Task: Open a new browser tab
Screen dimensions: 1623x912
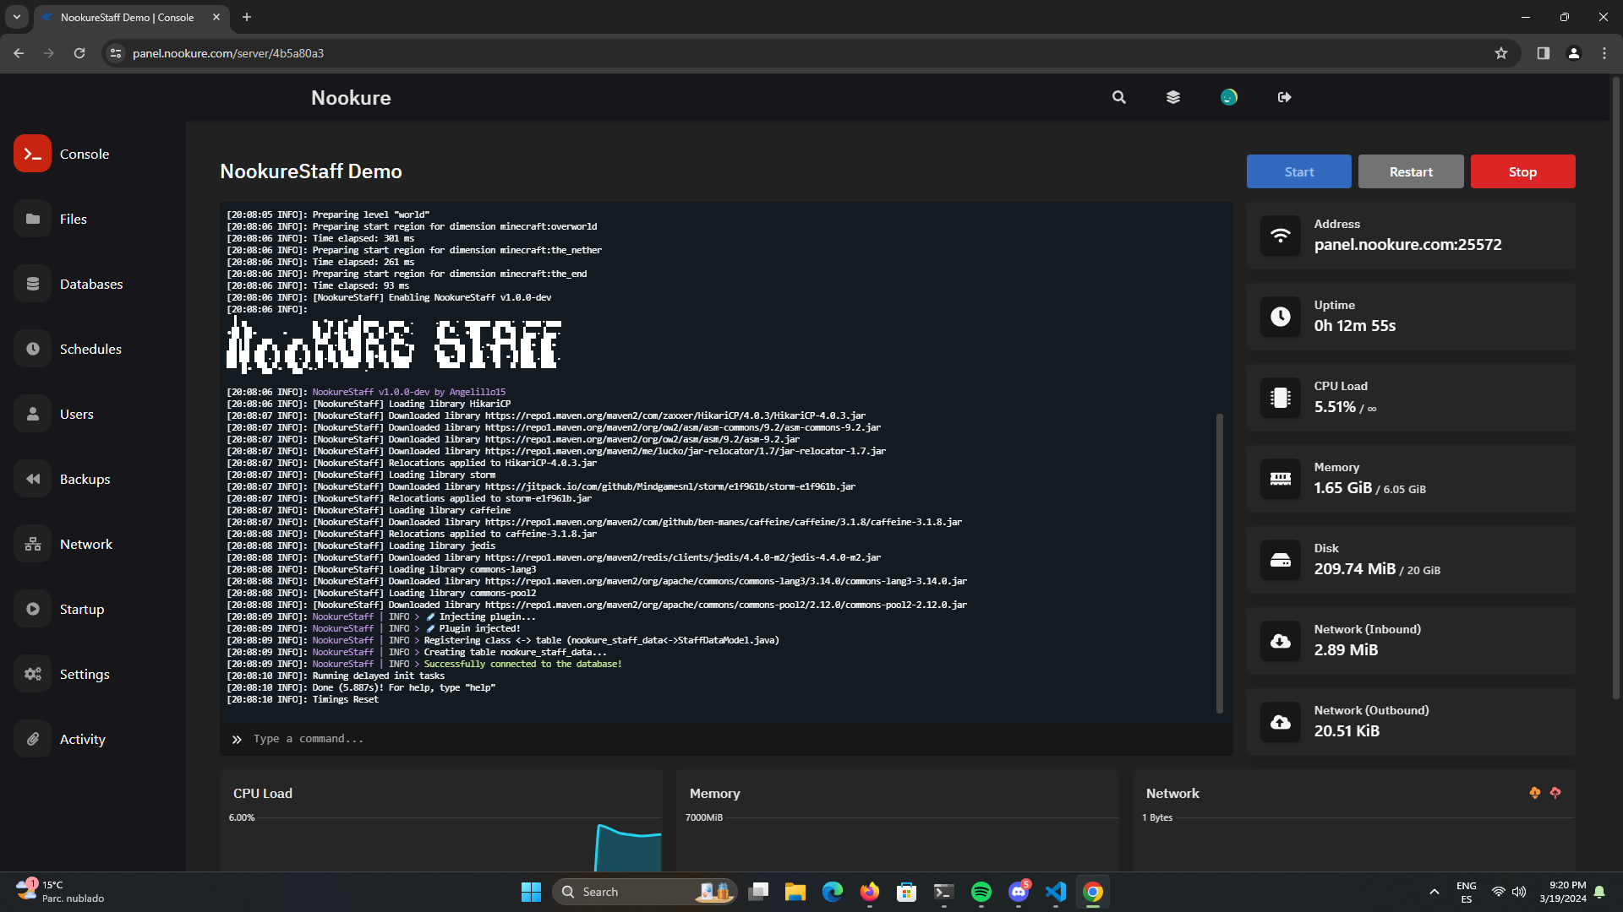Action: click(x=247, y=17)
